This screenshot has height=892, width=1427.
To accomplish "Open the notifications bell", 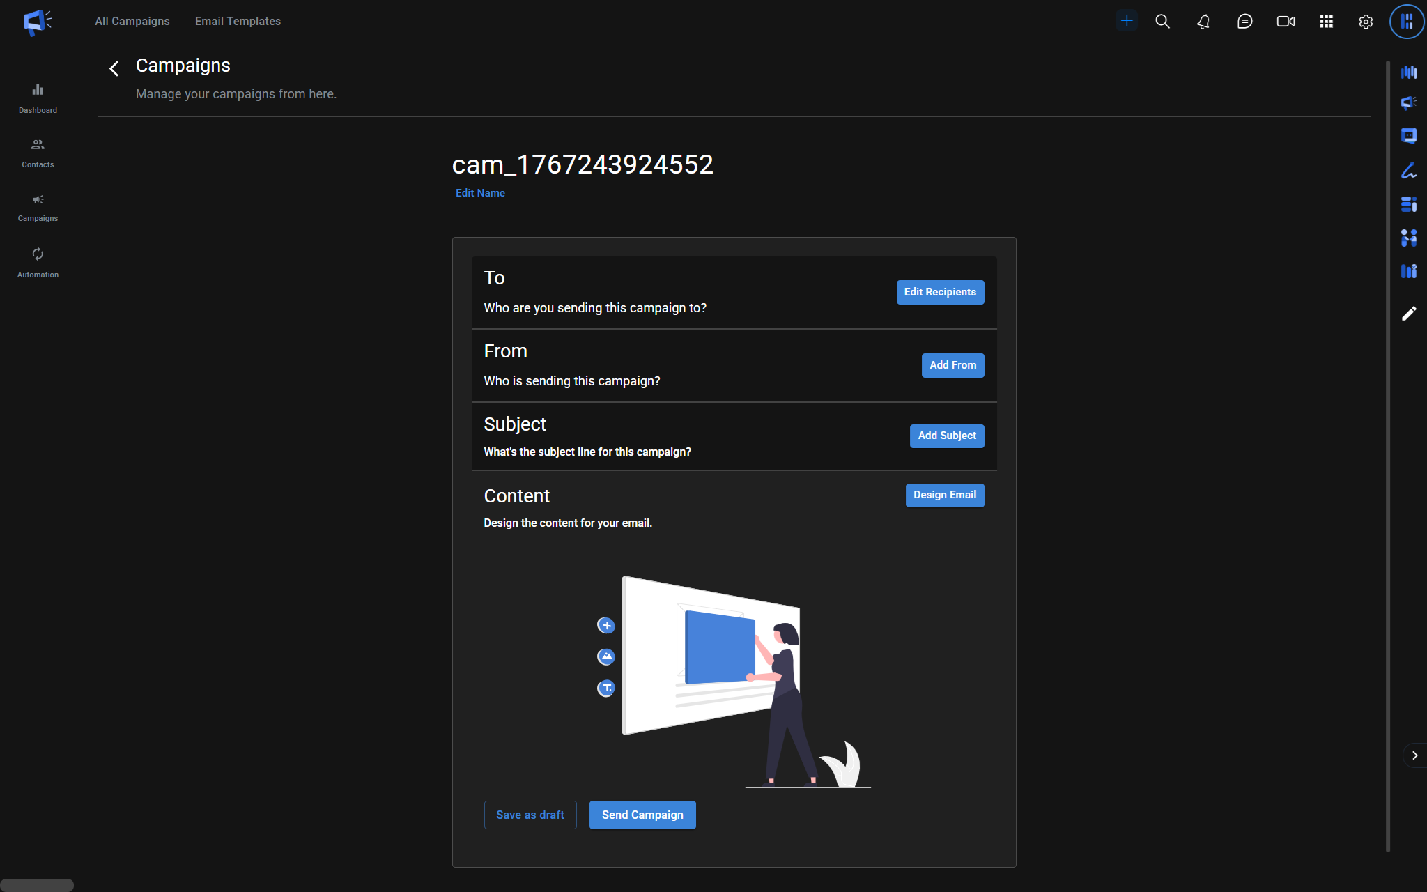I will pyautogui.click(x=1203, y=22).
